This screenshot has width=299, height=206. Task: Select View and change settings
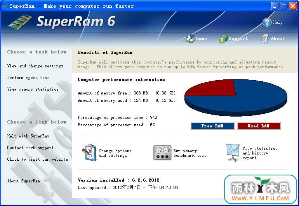(35, 66)
